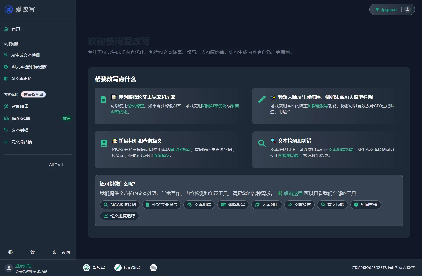Open the 维普AI率优化 link

(x=175, y=109)
